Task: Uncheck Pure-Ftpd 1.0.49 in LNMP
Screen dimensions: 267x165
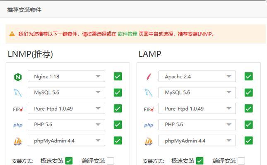Action: pos(118,108)
